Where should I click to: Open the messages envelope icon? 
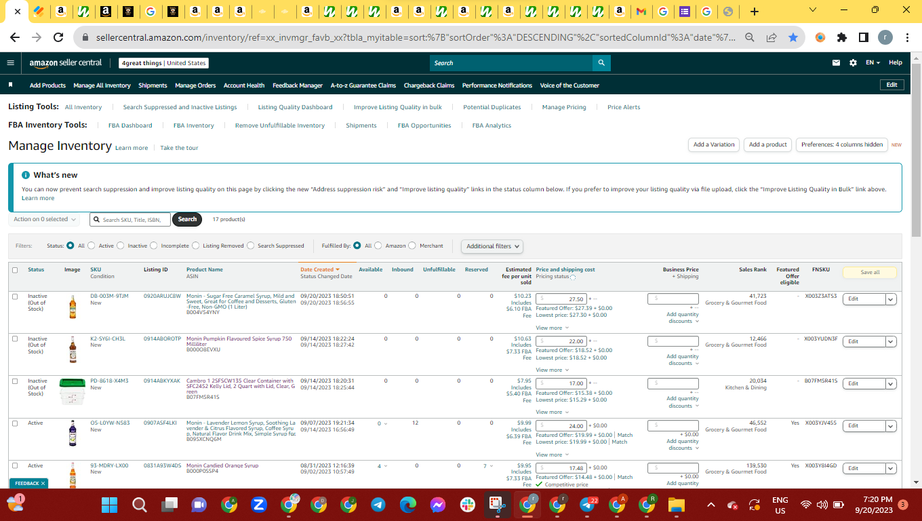click(836, 62)
